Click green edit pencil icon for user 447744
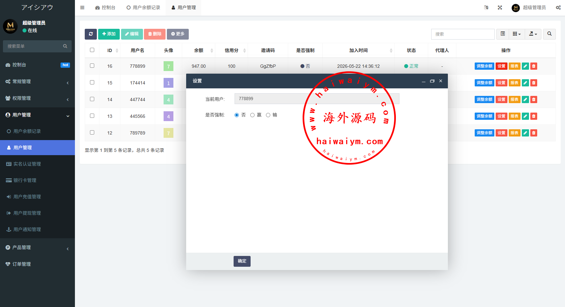The image size is (565, 307). click(525, 99)
